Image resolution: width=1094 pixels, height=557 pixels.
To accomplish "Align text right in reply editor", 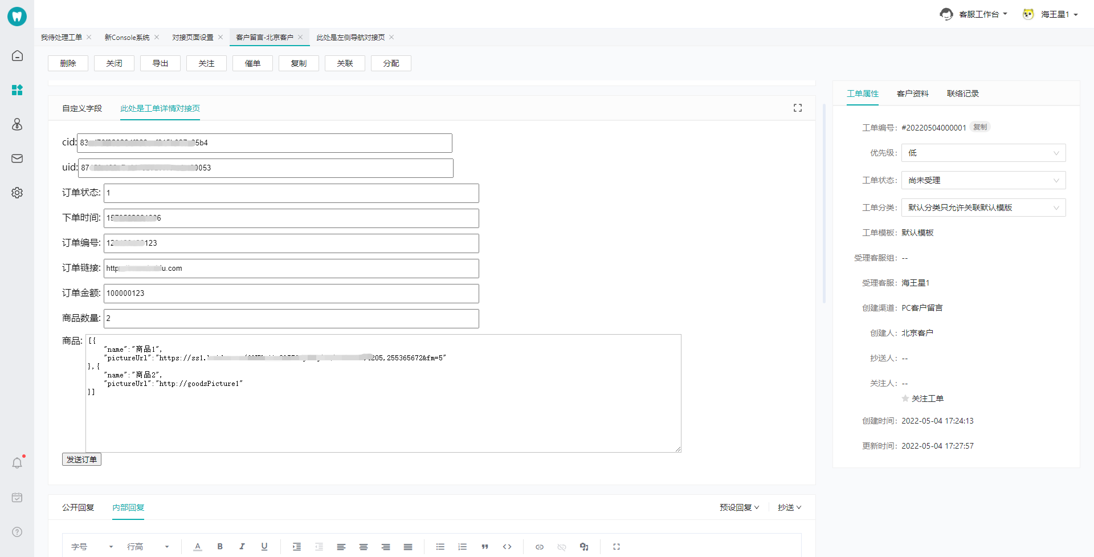I will click(x=386, y=547).
